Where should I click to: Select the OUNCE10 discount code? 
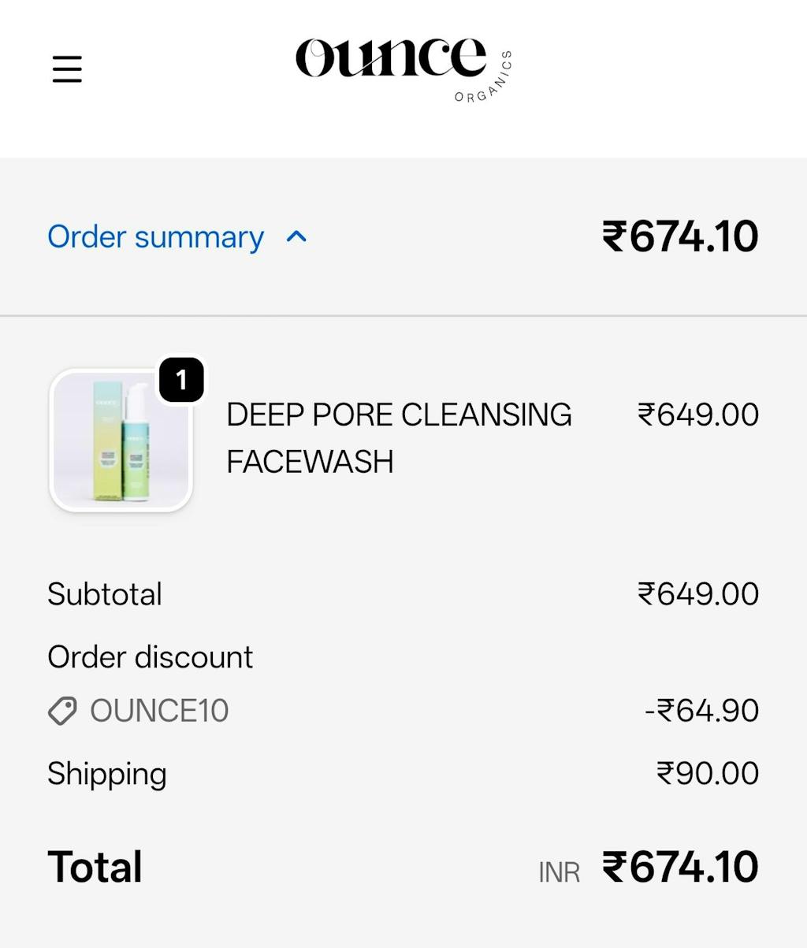(x=159, y=711)
